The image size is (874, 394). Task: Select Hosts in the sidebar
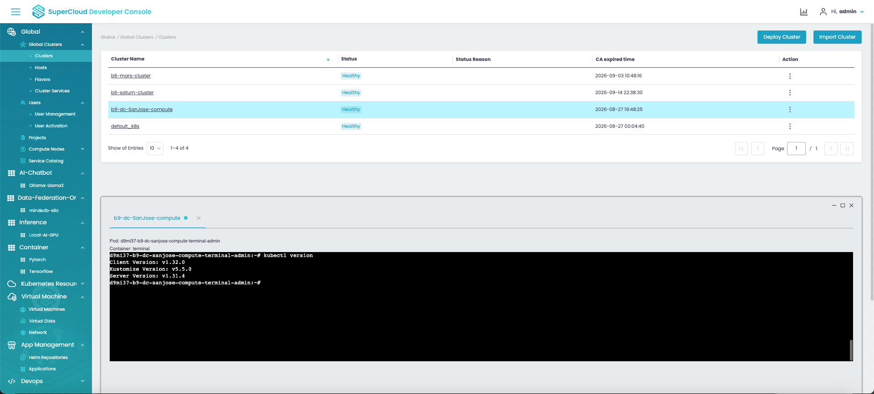(x=41, y=68)
